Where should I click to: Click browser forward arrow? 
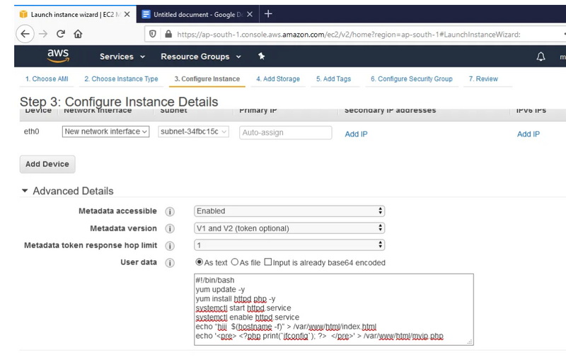(43, 34)
